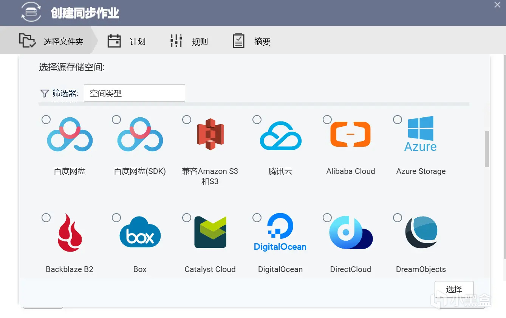Pick the DigitalOcean radio button
The height and width of the screenshot is (318, 506).
pyautogui.click(x=257, y=218)
